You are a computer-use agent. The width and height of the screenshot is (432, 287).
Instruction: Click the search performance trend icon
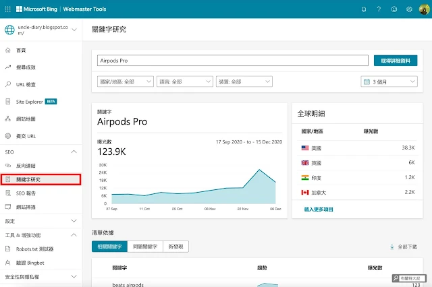(8, 67)
